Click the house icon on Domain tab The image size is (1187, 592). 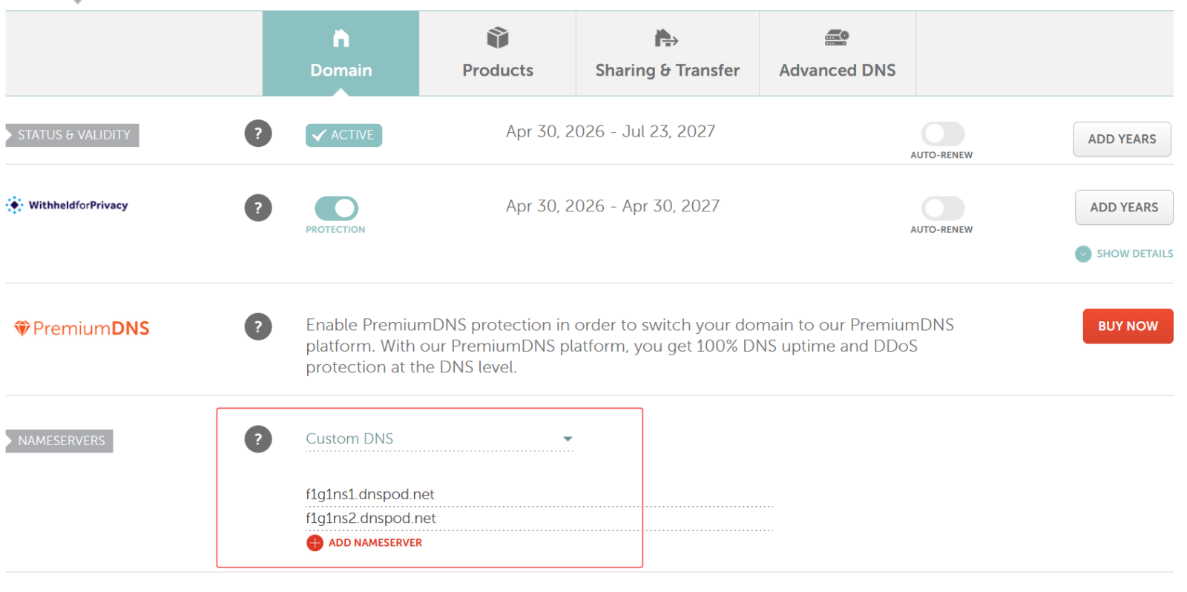pyautogui.click(x=341, y=38)
